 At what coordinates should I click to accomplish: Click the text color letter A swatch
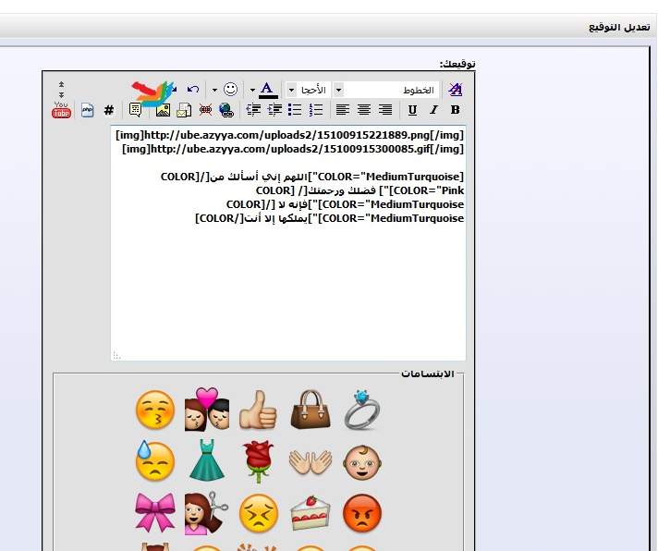click(266, 90)
